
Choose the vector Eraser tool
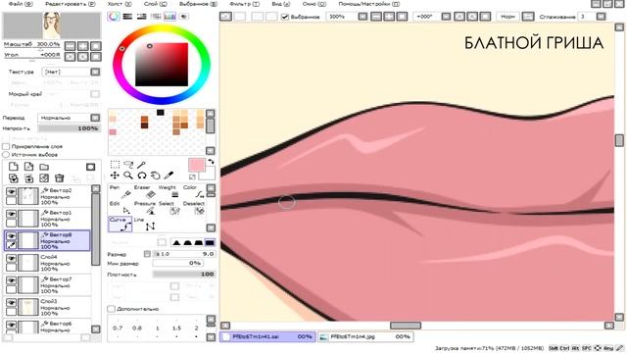coord(145,192)
